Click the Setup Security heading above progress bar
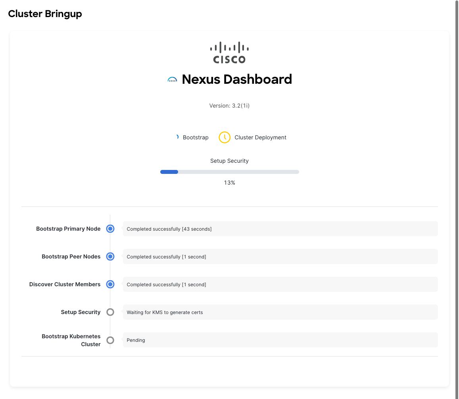This screenshot has height=399, width=459. point(229,161)
